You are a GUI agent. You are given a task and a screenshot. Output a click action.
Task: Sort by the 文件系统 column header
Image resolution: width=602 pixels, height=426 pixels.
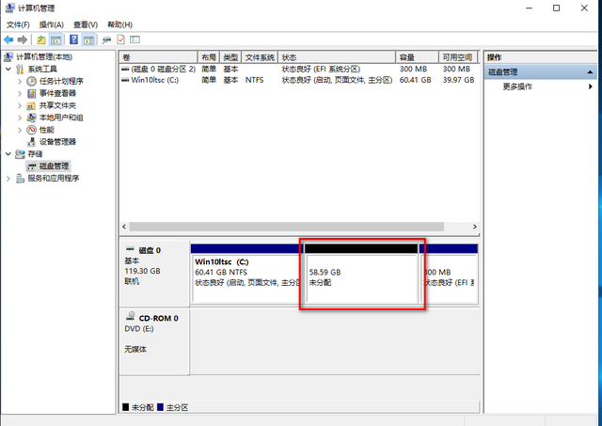tap(260, 57)
